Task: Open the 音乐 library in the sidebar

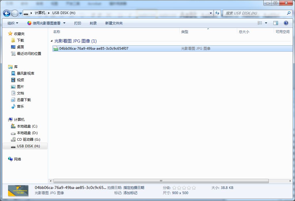Action: coord(19,106)
